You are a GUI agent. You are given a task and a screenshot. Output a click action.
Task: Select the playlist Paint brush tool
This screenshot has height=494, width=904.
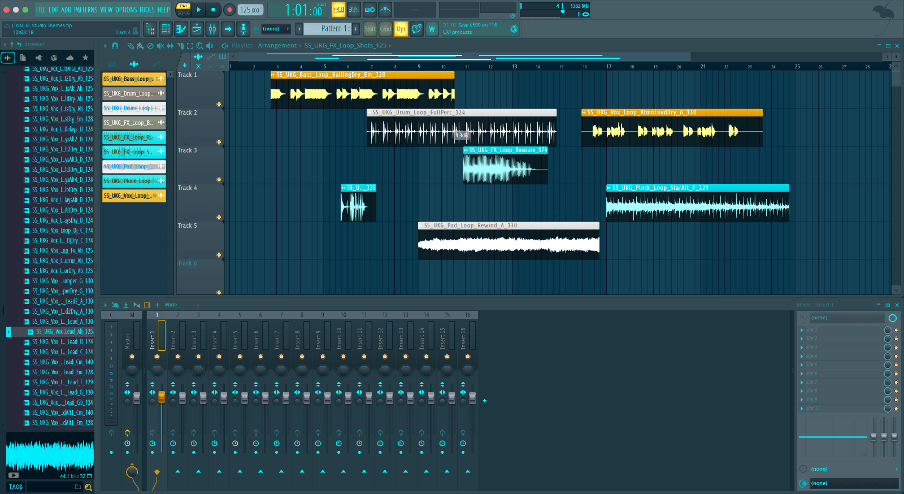[140, 46]
